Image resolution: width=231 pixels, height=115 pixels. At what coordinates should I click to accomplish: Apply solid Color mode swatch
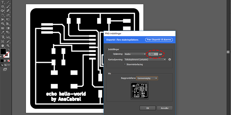[x=2, y=61]
